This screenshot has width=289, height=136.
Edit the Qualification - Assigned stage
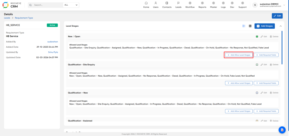point(264,121)
